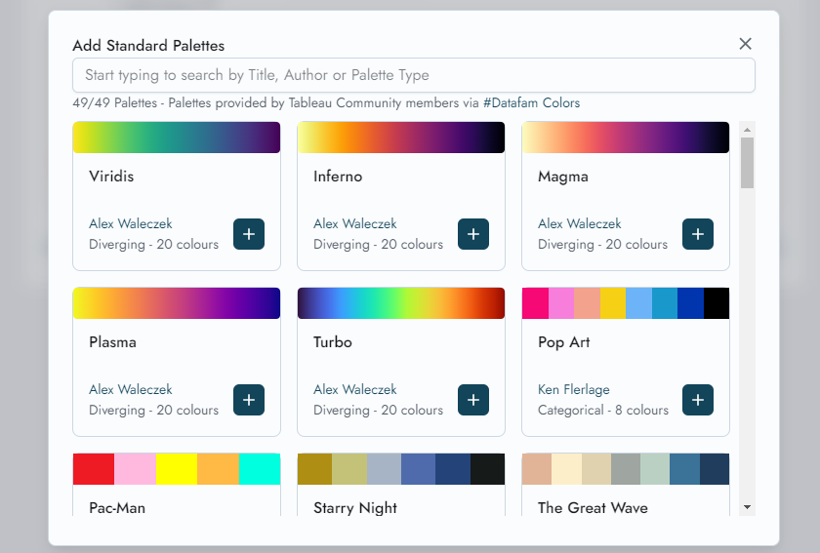Viewport: 820px width, 553px height.
Task: Click the Starry Night palette title
Action: (355, 508)
